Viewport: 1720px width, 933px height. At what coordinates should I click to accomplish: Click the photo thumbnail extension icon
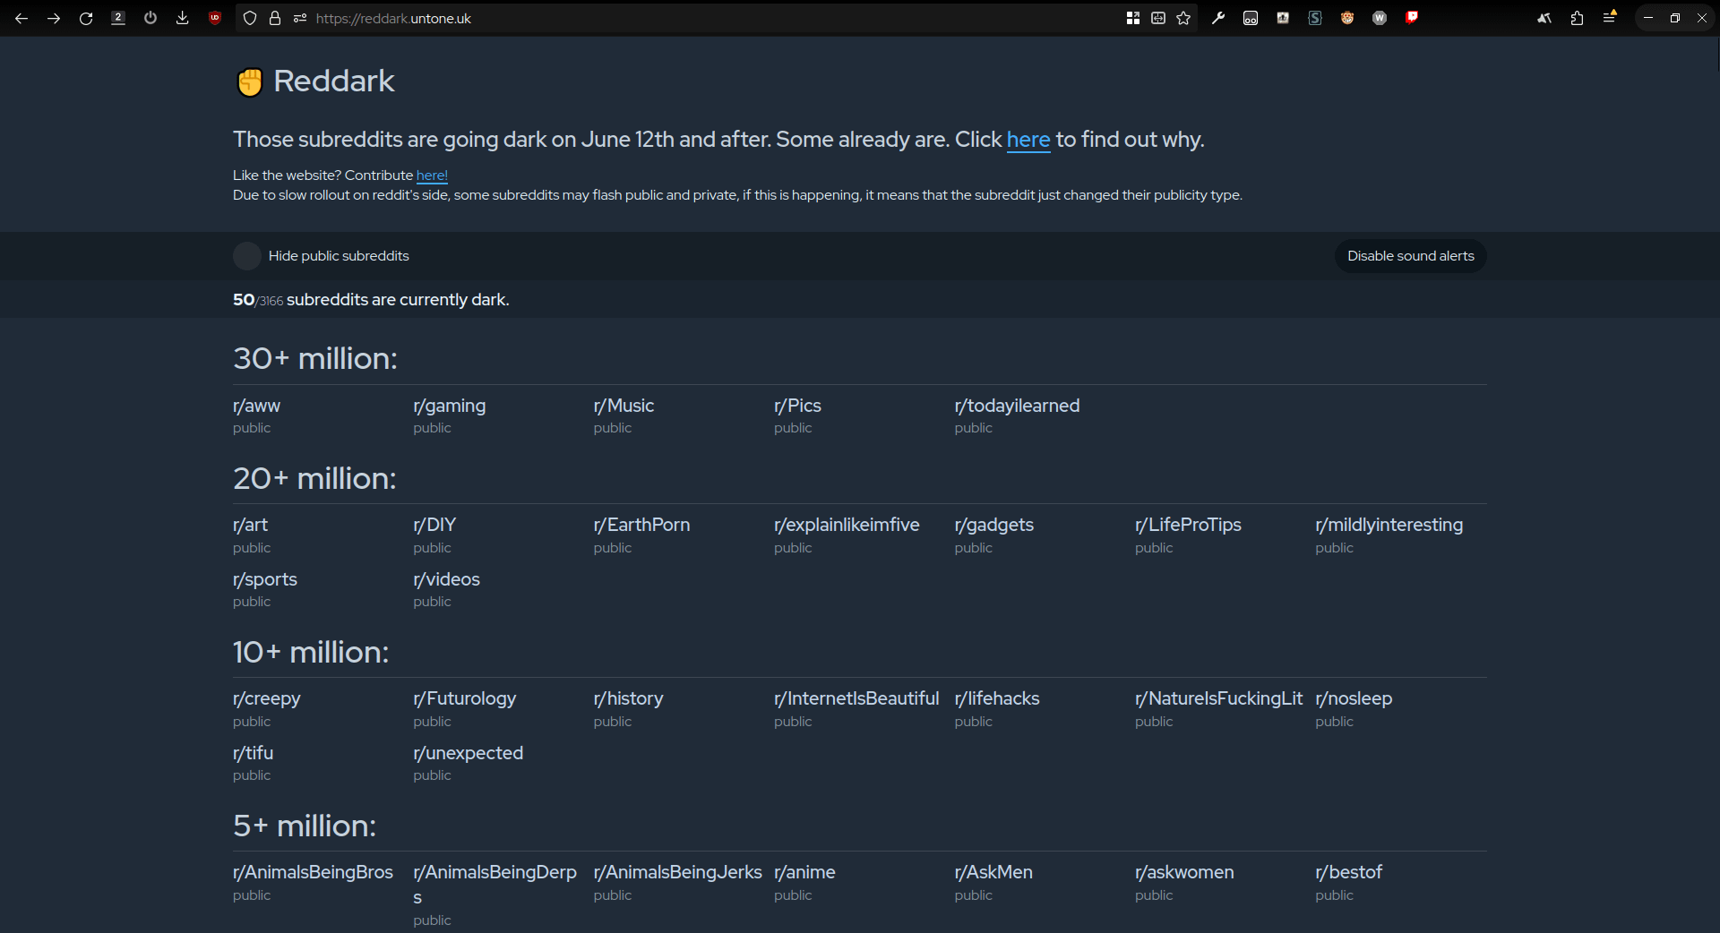click(x=1283, y=18)
